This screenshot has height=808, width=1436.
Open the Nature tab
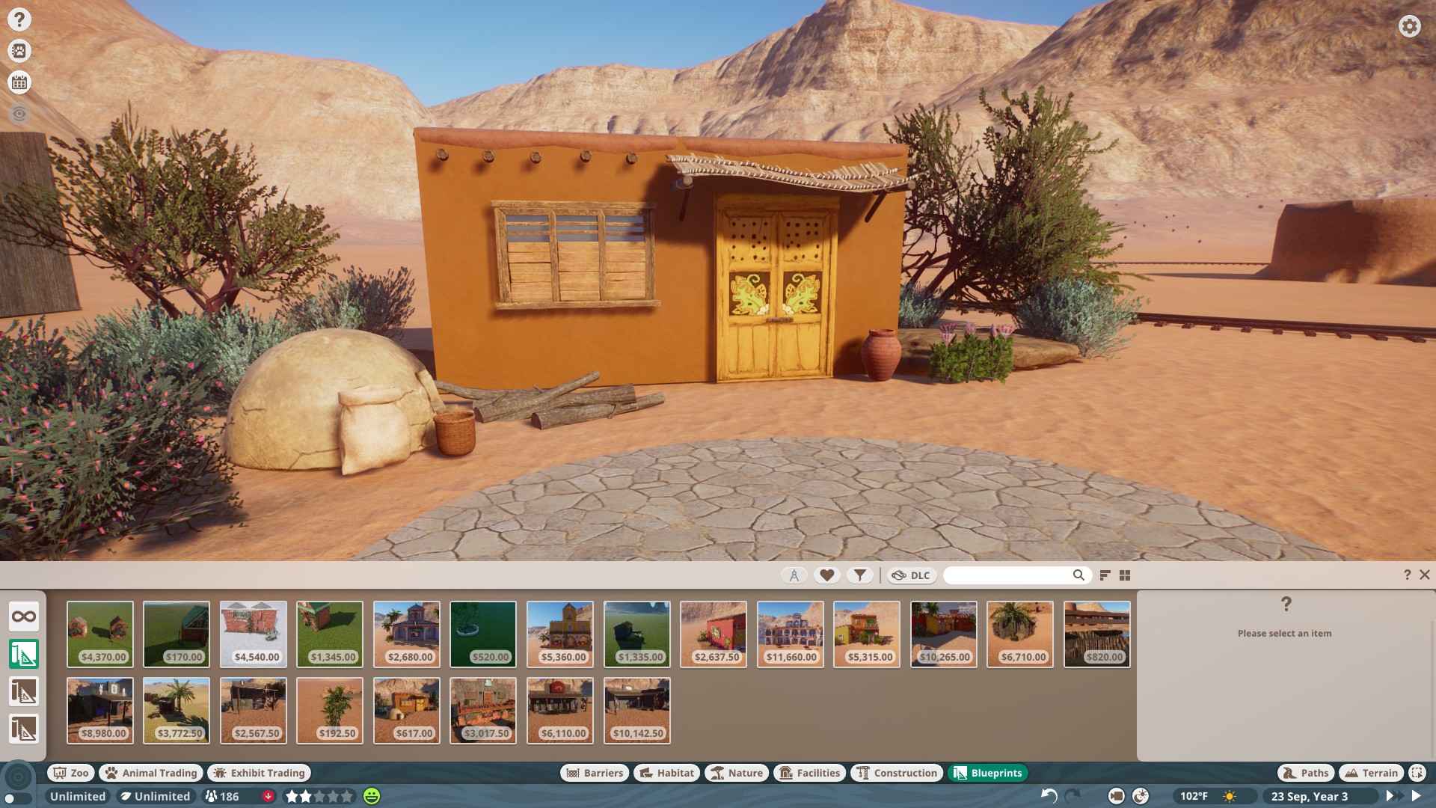737,773
